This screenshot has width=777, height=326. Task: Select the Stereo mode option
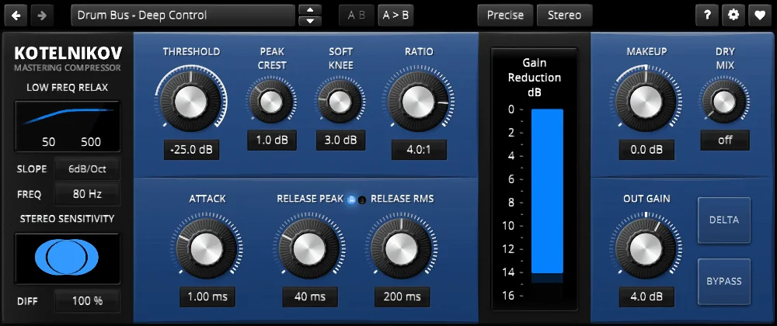(x=564, y=16)
